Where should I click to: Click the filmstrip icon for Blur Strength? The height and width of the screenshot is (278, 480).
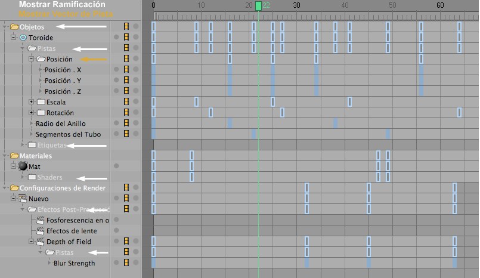[x=126, y=263]
